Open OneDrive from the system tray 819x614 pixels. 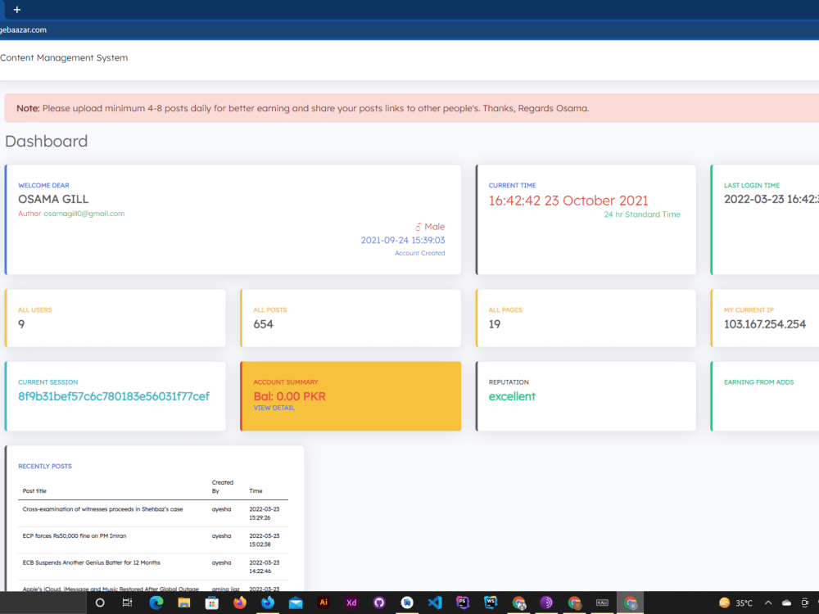(789, 603)
